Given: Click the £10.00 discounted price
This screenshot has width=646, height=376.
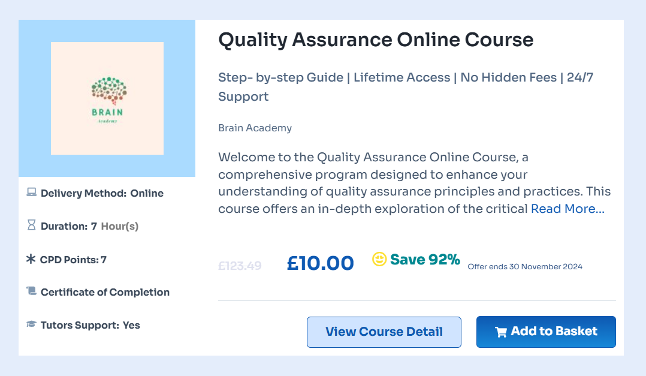Looking at the screenshot, I should coord(320,263).
